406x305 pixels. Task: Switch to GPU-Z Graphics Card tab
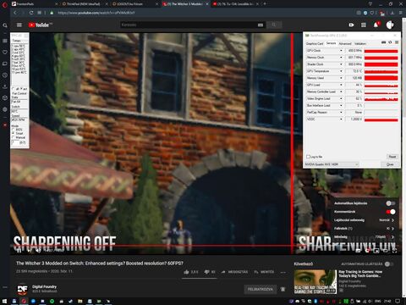click(315, 43)
